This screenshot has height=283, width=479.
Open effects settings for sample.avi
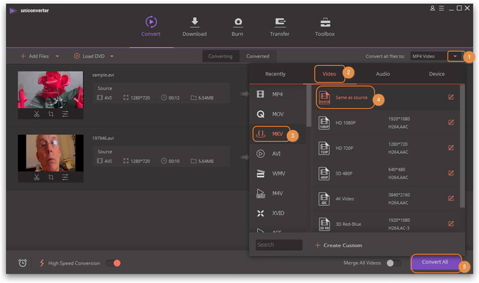[x=65, y=114]
